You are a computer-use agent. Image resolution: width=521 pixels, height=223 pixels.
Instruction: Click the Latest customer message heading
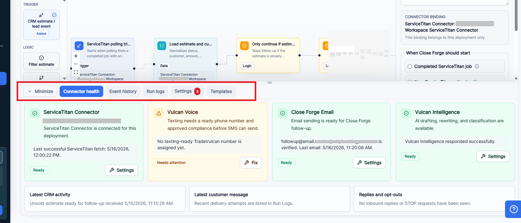click(221, 195)
